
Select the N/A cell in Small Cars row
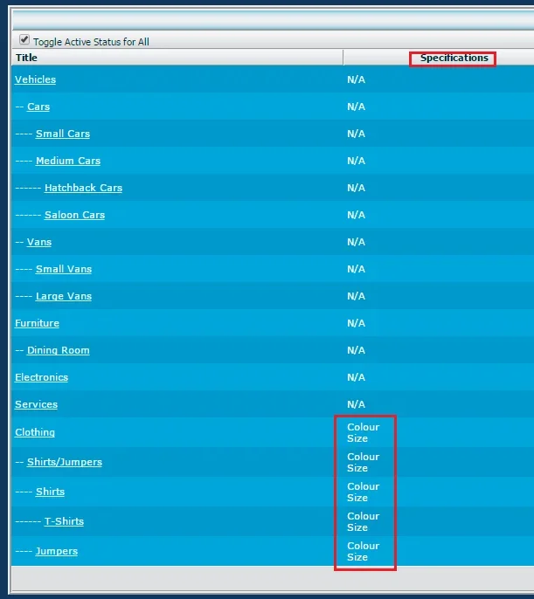point(356,134)
